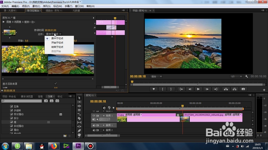Filter effects by YUV icon
This screenshot has width=268, height=150.
[x=57, y=101]
